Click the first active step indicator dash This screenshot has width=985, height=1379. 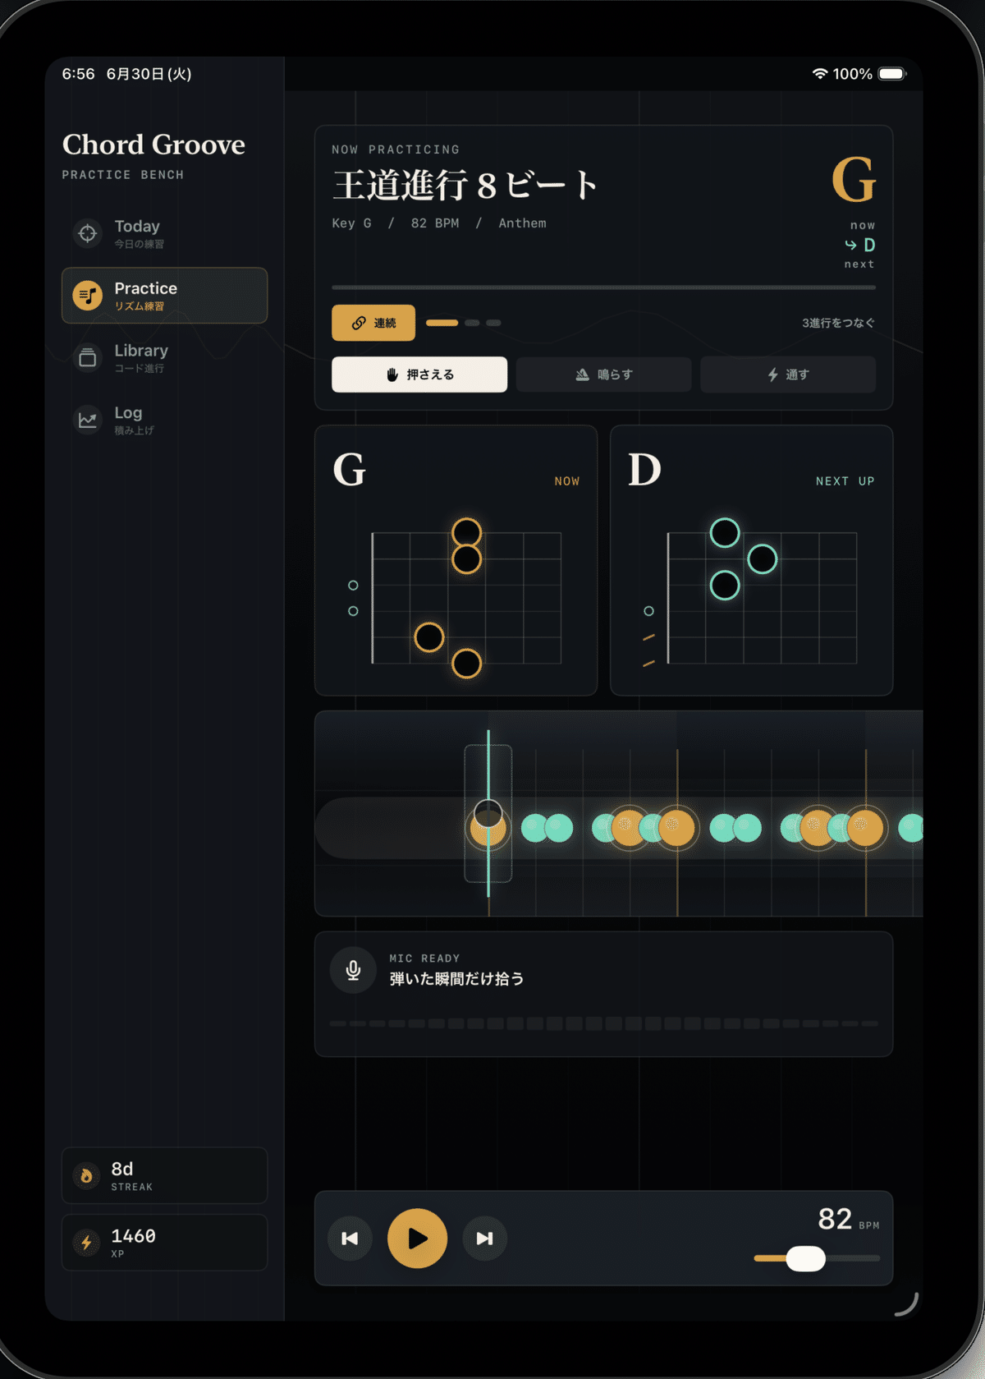[442, 323]
